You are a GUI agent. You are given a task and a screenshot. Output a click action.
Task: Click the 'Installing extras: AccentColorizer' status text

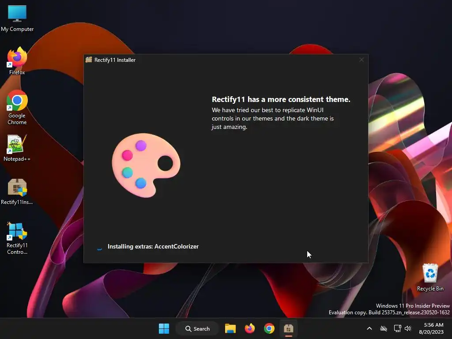tap(153, 246)
